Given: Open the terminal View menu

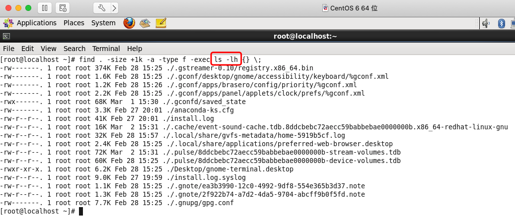Looking at the screenshot, I should point(49,49).
